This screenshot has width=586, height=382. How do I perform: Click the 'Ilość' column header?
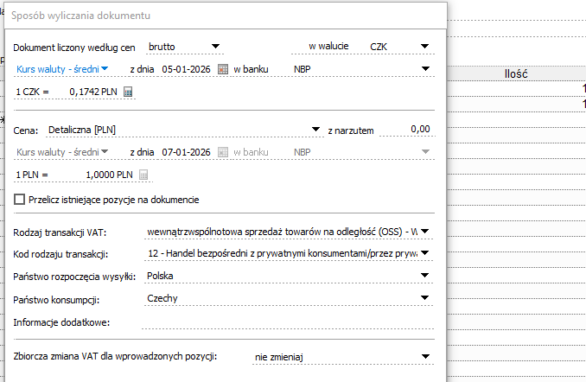pos(516,73)
